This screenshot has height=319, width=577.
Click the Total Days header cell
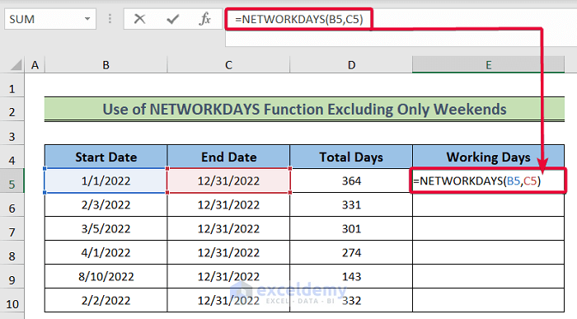[x=351, y=157]
